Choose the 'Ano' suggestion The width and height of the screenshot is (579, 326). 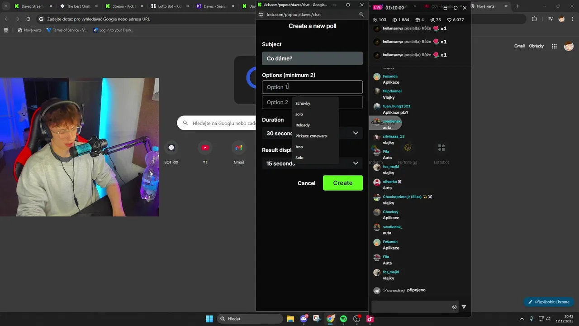[x=315, y=147]
